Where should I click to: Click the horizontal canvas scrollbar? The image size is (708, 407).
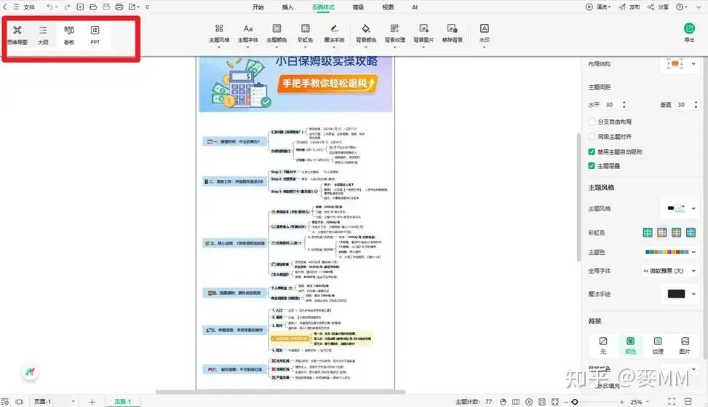click(280, 392)
